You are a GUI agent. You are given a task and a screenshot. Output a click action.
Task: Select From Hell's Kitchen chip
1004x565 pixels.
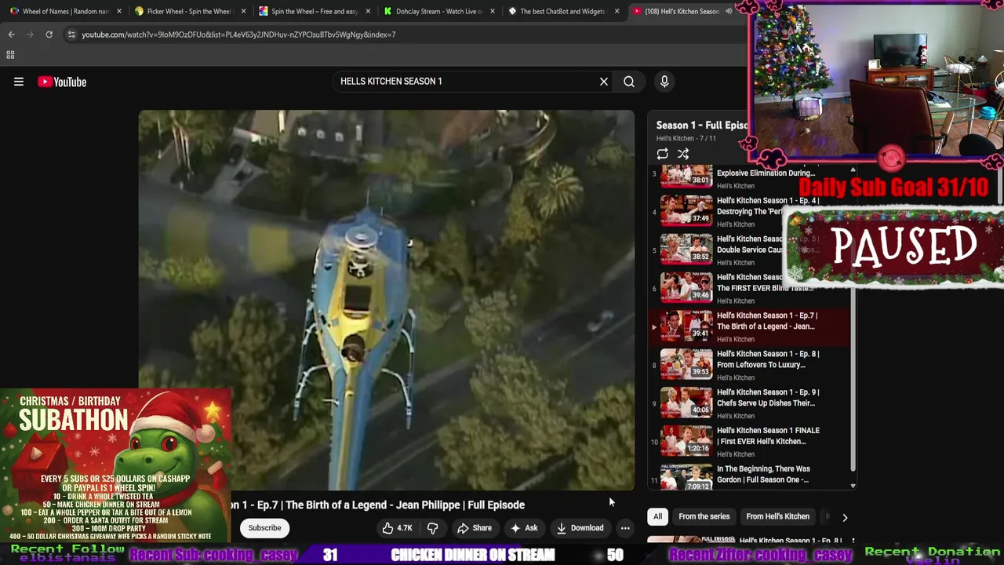(x=777, y=516)
